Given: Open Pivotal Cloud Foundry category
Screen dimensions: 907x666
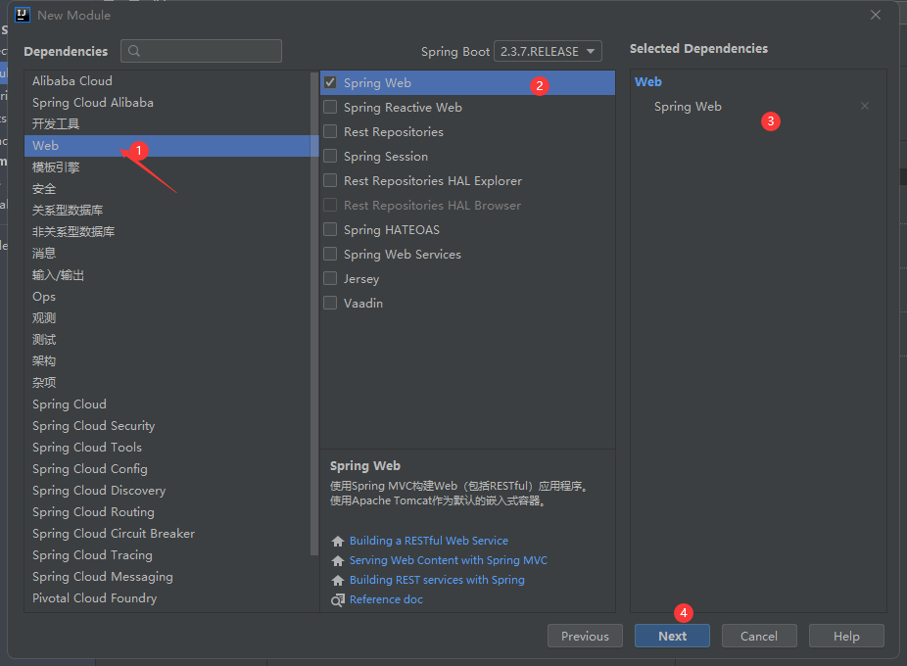Looking at the screenshot, I should (x=167, y=598).
